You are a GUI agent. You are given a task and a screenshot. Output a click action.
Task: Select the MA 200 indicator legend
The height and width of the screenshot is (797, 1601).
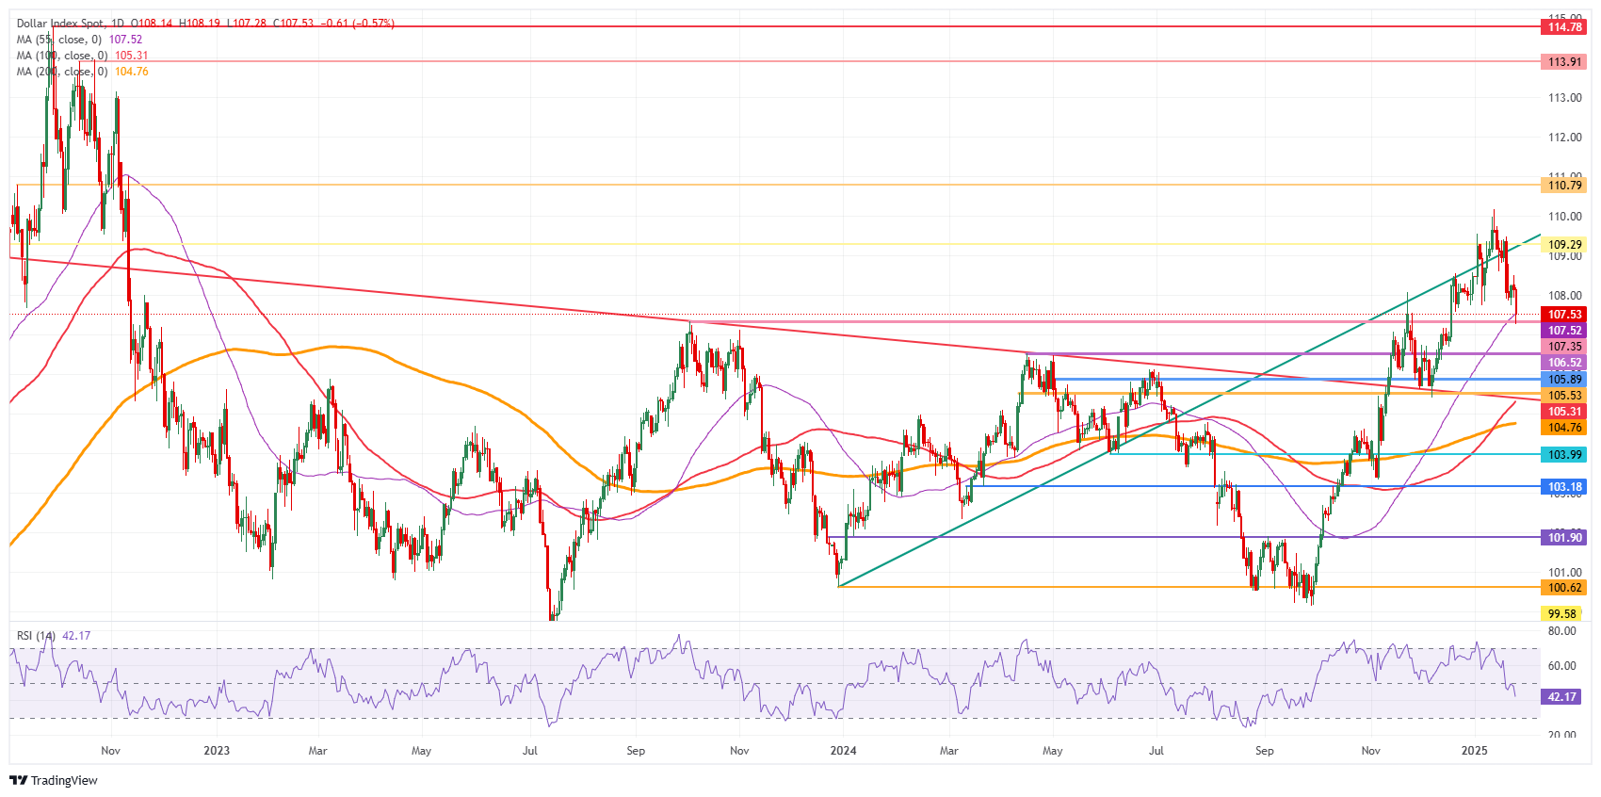pos(61,72)
